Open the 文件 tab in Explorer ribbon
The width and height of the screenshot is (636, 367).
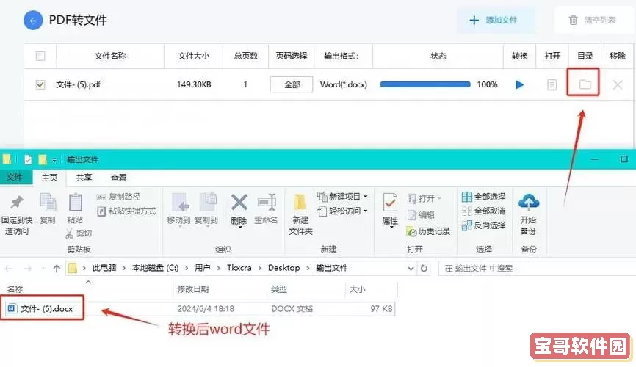(15, 177)
